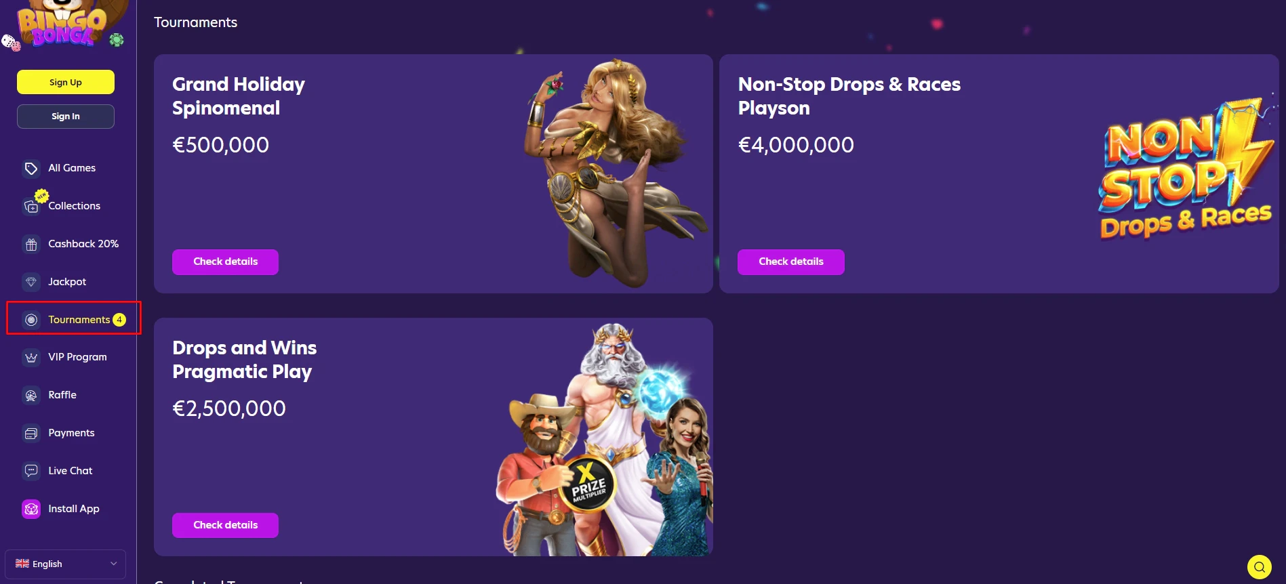Click the VIP Program crown icon
This screenshot has height=584, width=1286.
pos(31,357)
